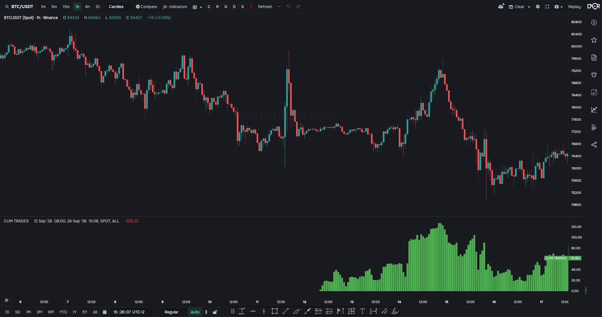This screenshot has width=602, height=317.
Task: Select the vertical line drawing tool
Action: [264, 312]
